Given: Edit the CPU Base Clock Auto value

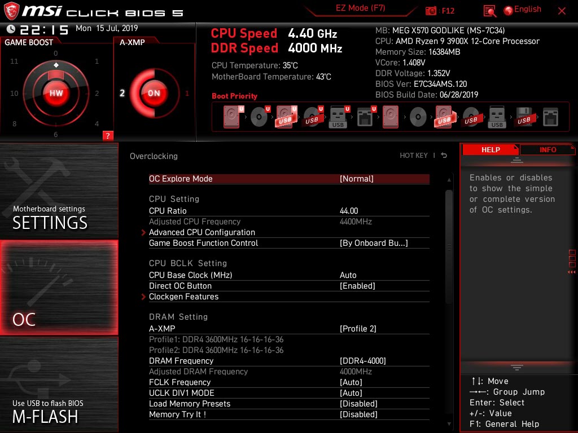Looking at the screenshot, I should click(348, 275).
